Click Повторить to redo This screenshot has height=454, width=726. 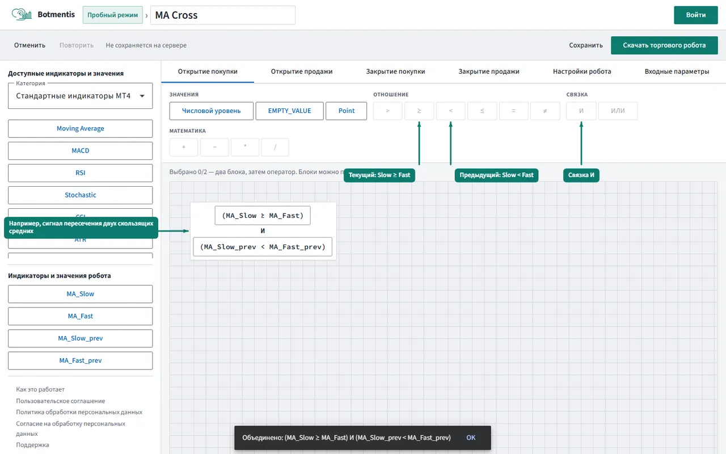click(77, 45)
